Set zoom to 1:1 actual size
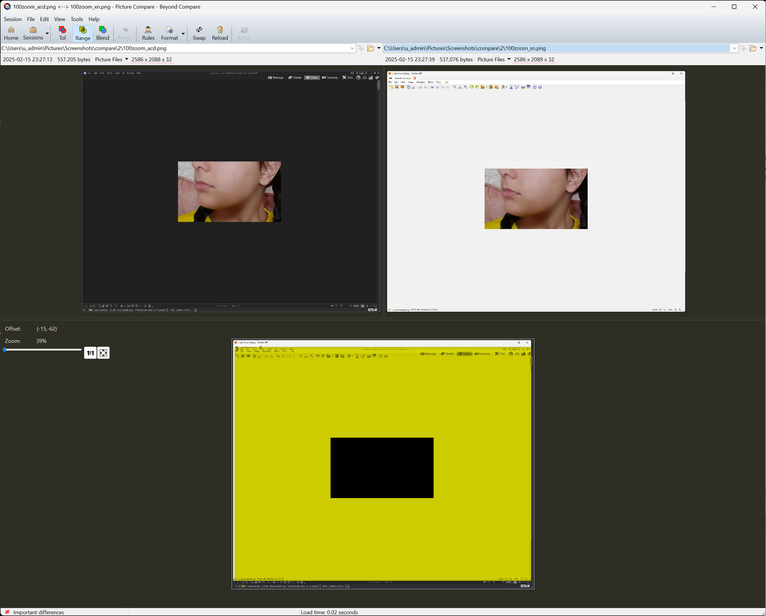Screen dimensions: 766x616 (90, 353)
